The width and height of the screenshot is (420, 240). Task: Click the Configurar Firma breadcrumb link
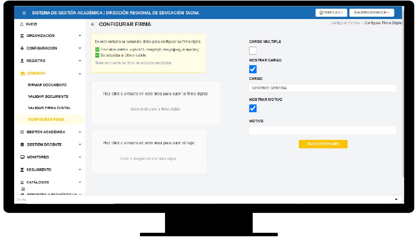(x=345, y=23)
